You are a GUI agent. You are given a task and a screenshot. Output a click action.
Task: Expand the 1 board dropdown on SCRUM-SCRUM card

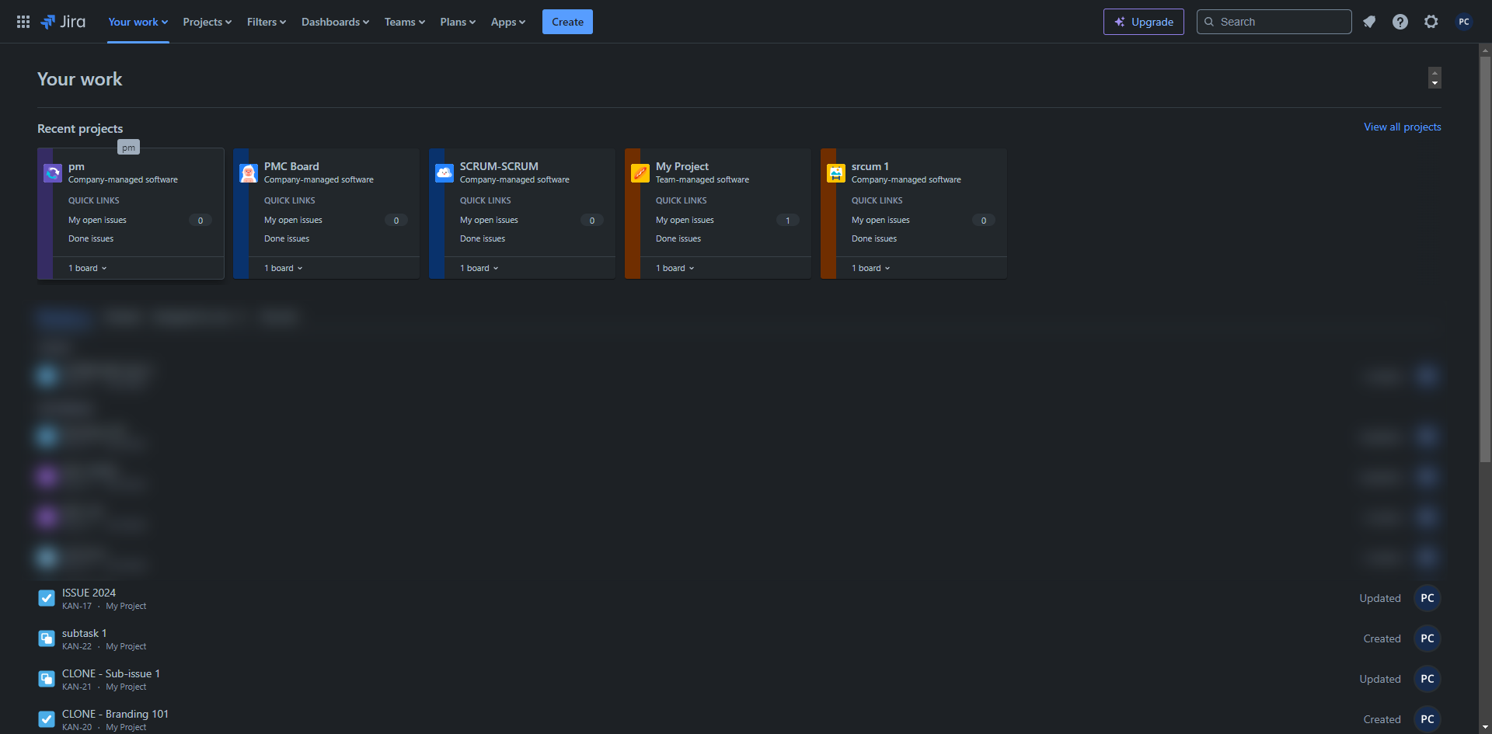tap(479, 268)
